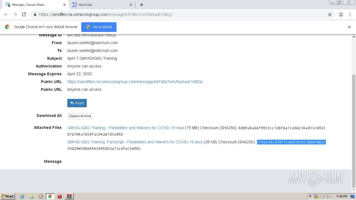The width and height of the screenshot is (356, 200).
Task: Go back using the browser back arrow
Action: tap(6, 14)
